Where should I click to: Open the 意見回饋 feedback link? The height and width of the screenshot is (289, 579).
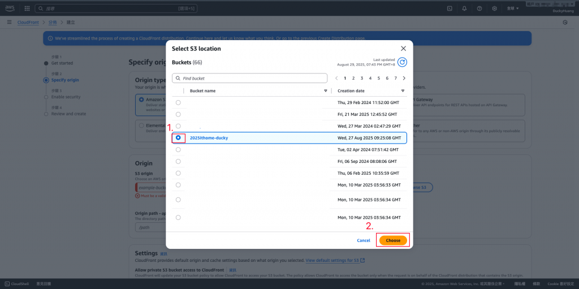pyautogui.click(x=44, y=284)
